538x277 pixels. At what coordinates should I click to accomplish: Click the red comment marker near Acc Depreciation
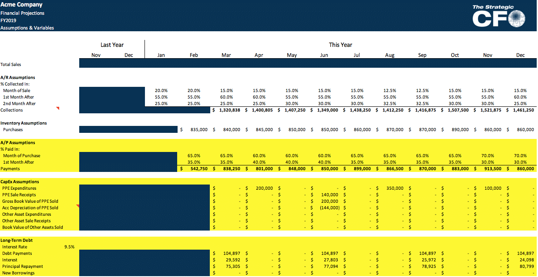78,206
